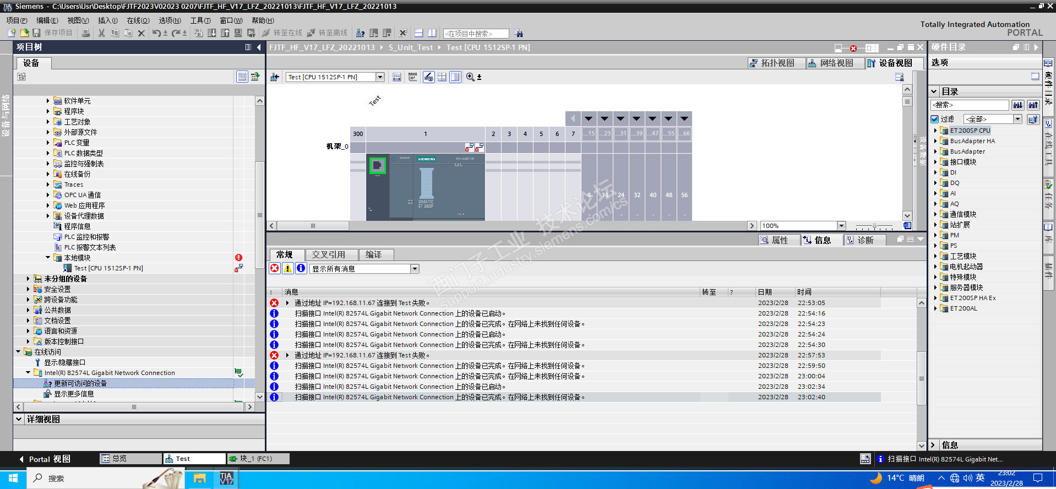The width and height of the screenshot is (1056, 489).
Task: Expand the 安全设置 node in project tree
Action: (x=28, y=289)
